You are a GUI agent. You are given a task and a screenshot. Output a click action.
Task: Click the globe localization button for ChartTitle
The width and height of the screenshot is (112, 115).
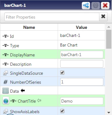6,100
